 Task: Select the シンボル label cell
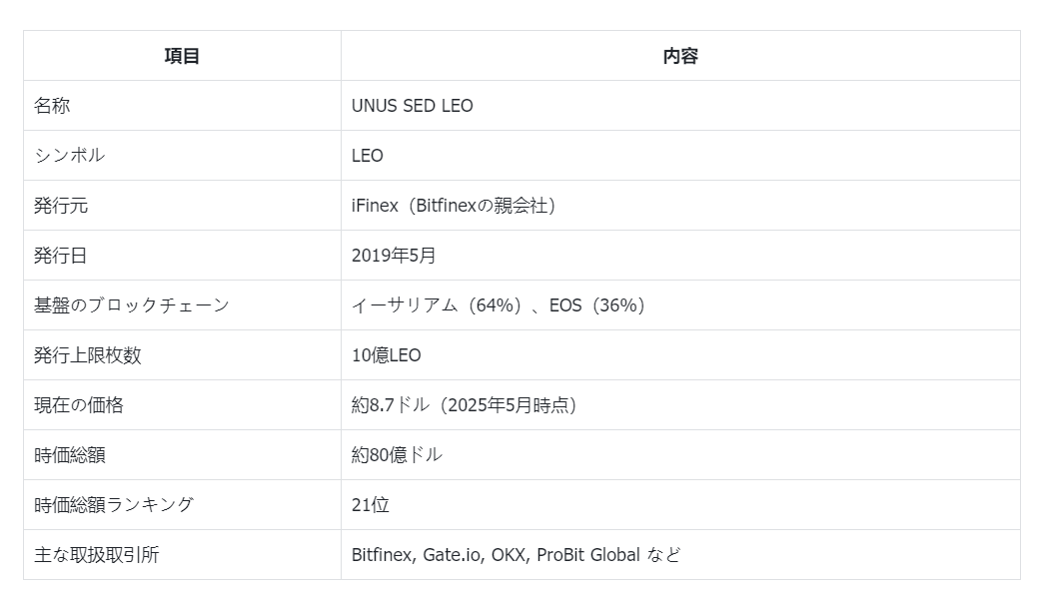tap(69, 156)
